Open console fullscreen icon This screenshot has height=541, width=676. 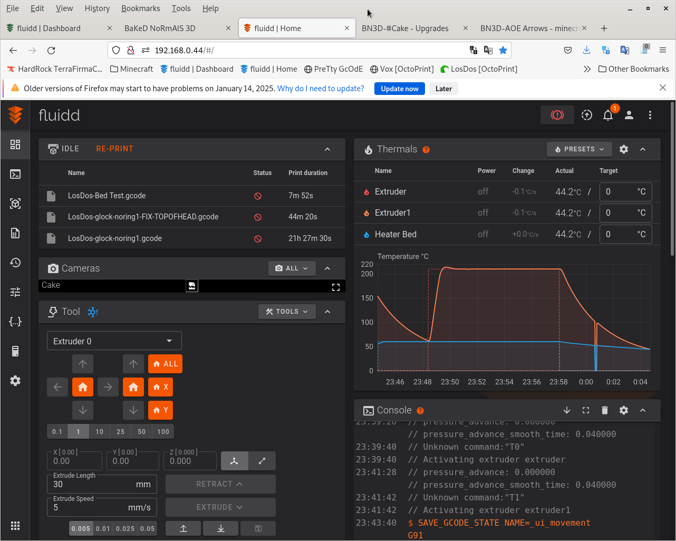(586, 410)
